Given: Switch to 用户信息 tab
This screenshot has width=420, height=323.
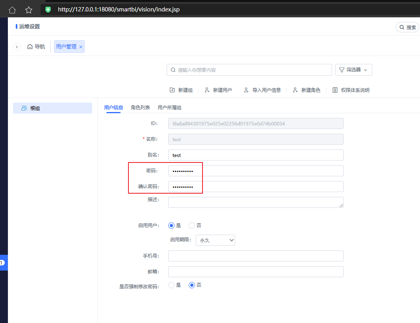Looking at the screenshot, I should click(113, 108).
